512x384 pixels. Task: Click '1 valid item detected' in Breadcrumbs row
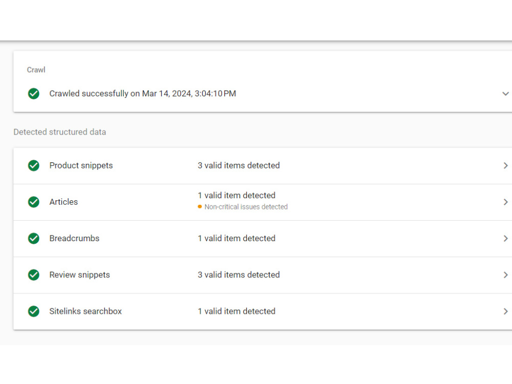click(x=237, y=239)
